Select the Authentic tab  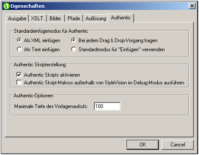tap(121, 18)
